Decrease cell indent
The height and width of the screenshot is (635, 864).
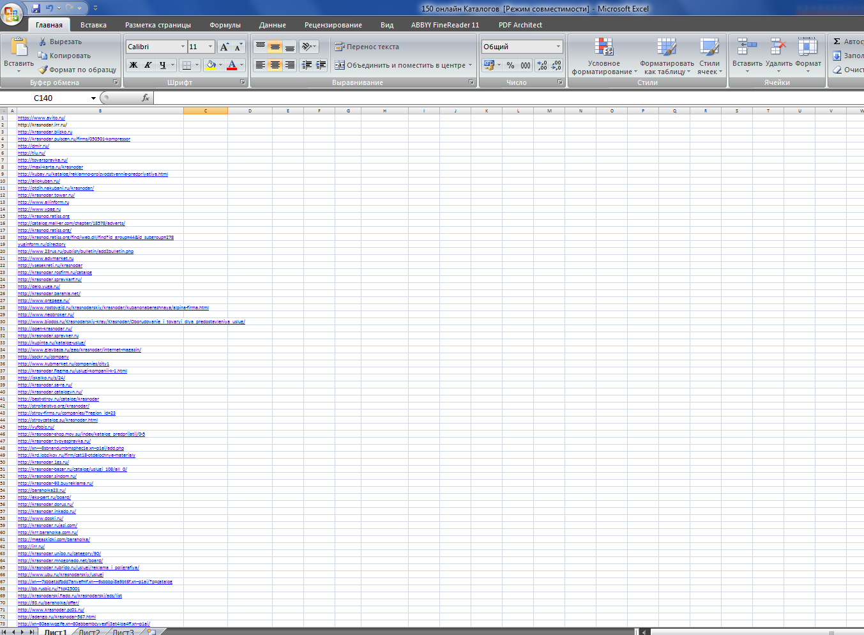click(x=307, y=65)
